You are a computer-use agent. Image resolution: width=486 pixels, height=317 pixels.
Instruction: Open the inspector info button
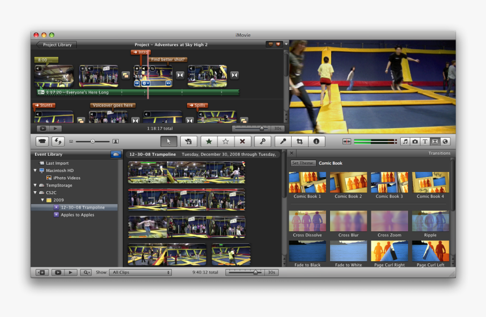316,142
